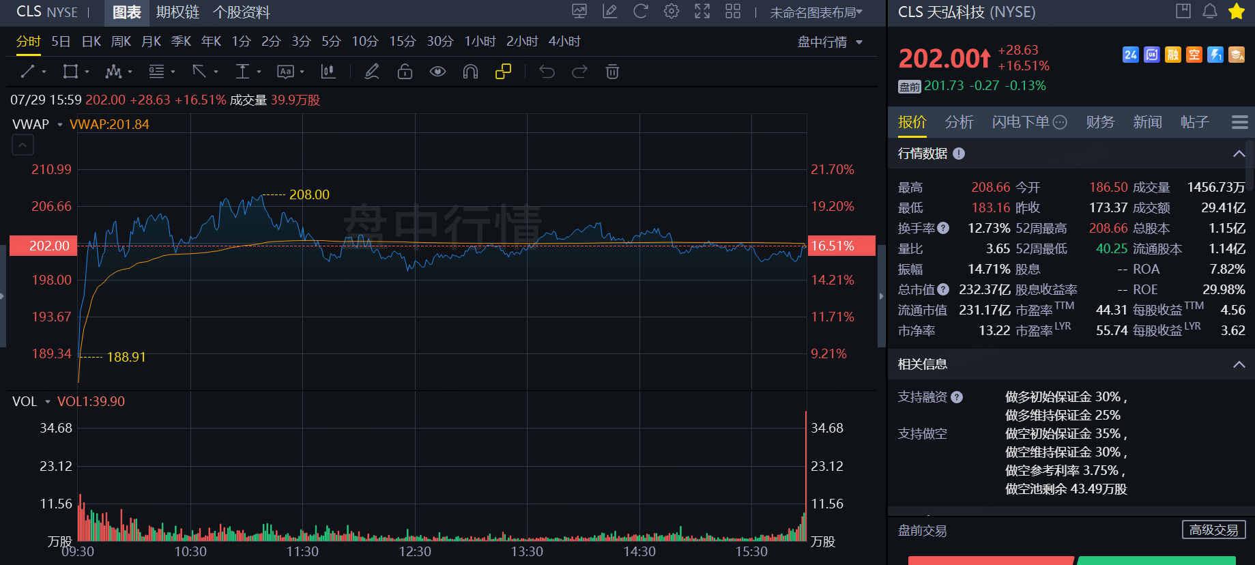Open the 分析 tab
The image size is (1255, 565).
point(959,122)
